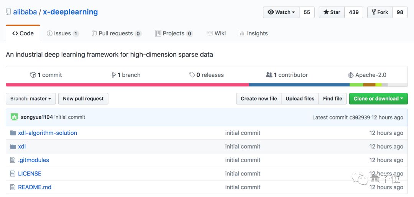Click songyue1104 avatar image
Screen dimensions: 414x197
coord(14,117)
